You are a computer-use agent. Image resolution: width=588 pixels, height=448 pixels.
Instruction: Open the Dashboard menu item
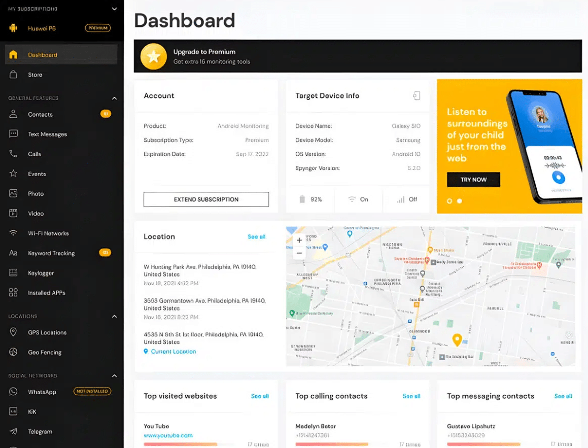point(61,55)
